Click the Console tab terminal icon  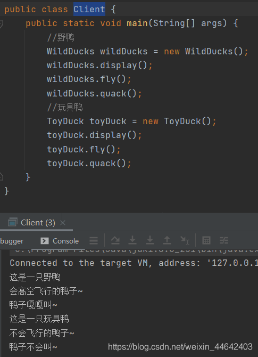click(x=45, y=241)
